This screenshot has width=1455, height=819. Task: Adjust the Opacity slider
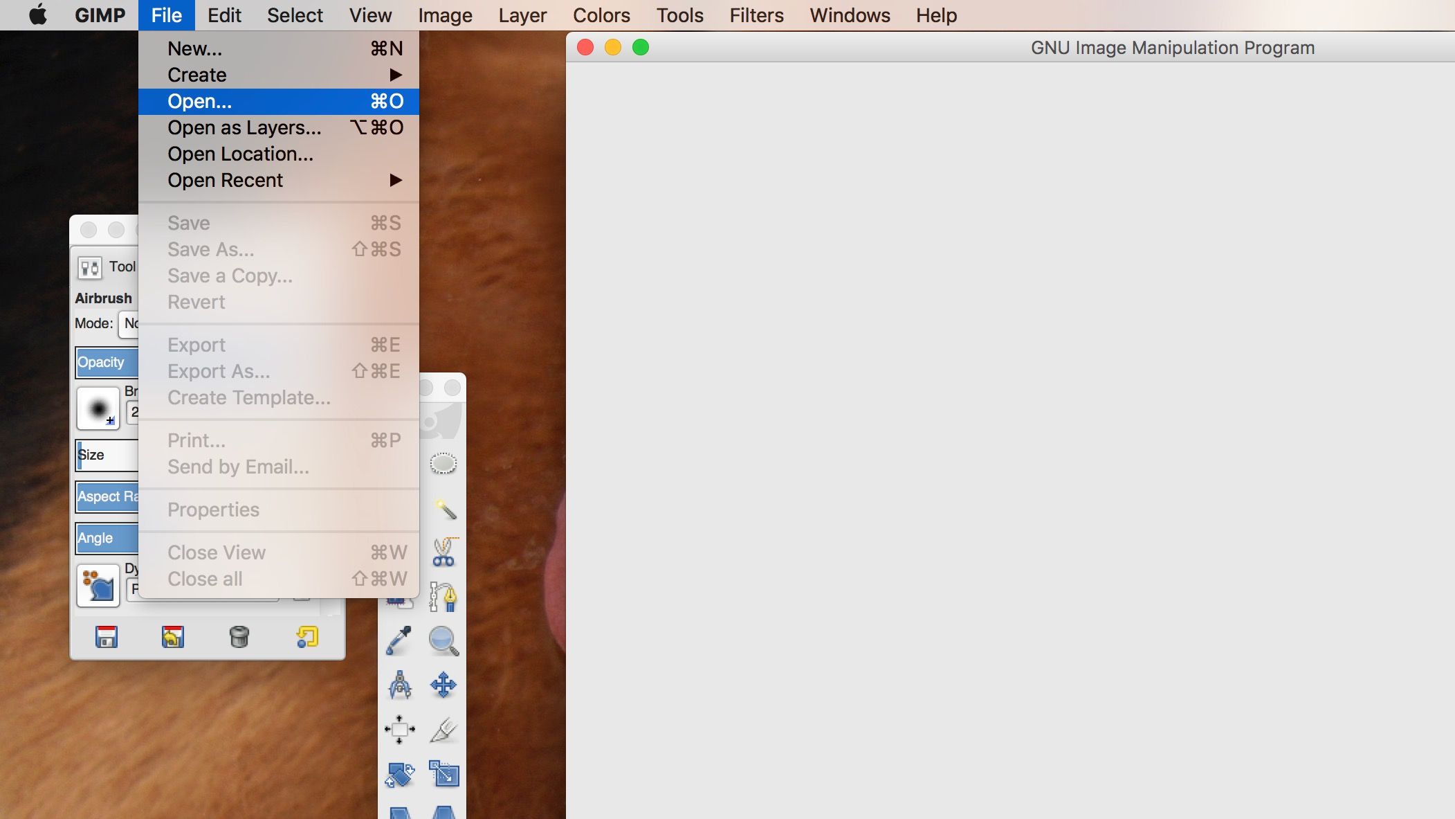pyautogui.click(x=107, y=362)
